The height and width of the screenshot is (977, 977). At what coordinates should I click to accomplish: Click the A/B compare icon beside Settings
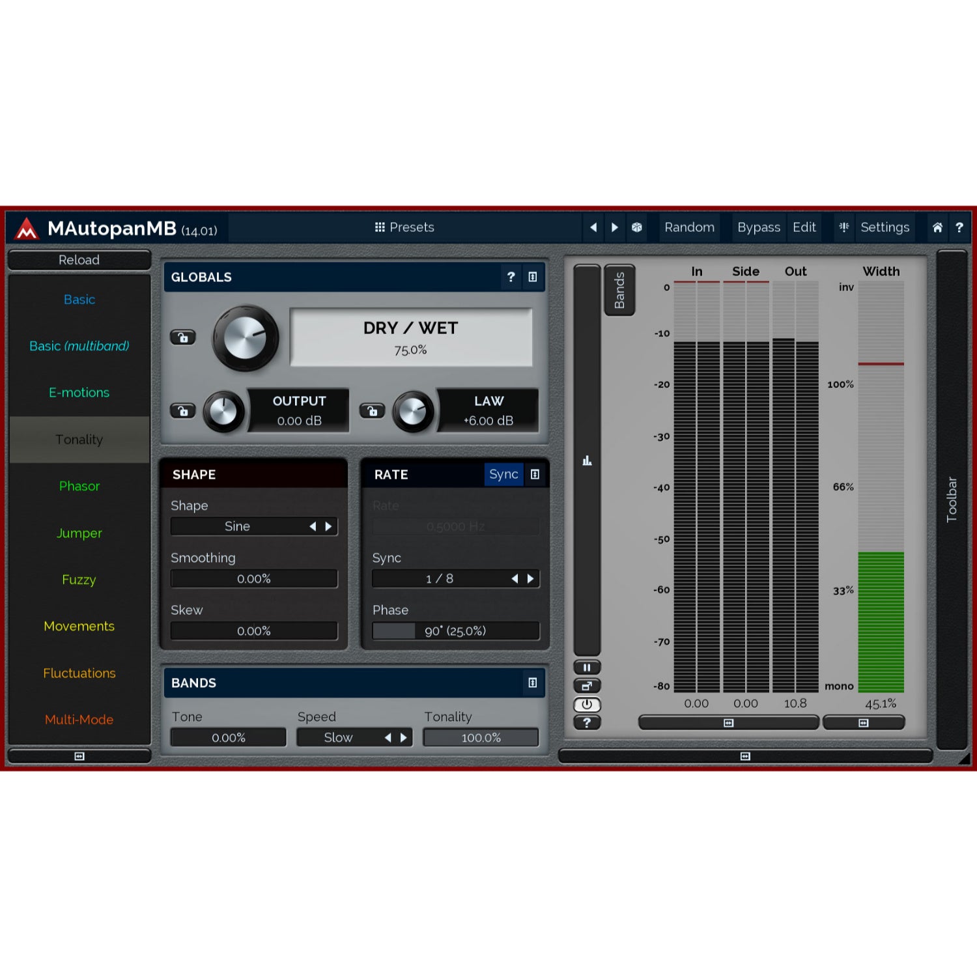coord(844,227)
